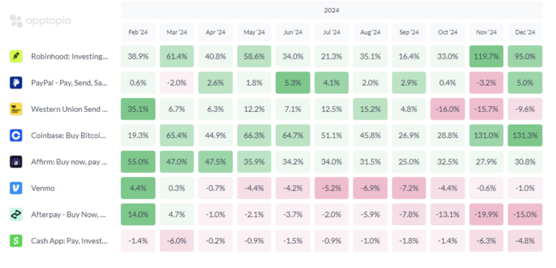The width and height of the screenshot is (556, 268).
Task: Open the Venmo app name link
Action: pyautogui.click(x=43, y=188)
